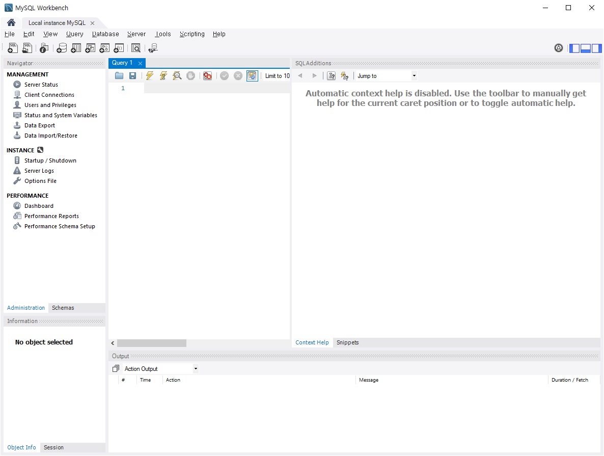Open the Help menu
The width and height of the screenshot is (604, 456).
219,34
